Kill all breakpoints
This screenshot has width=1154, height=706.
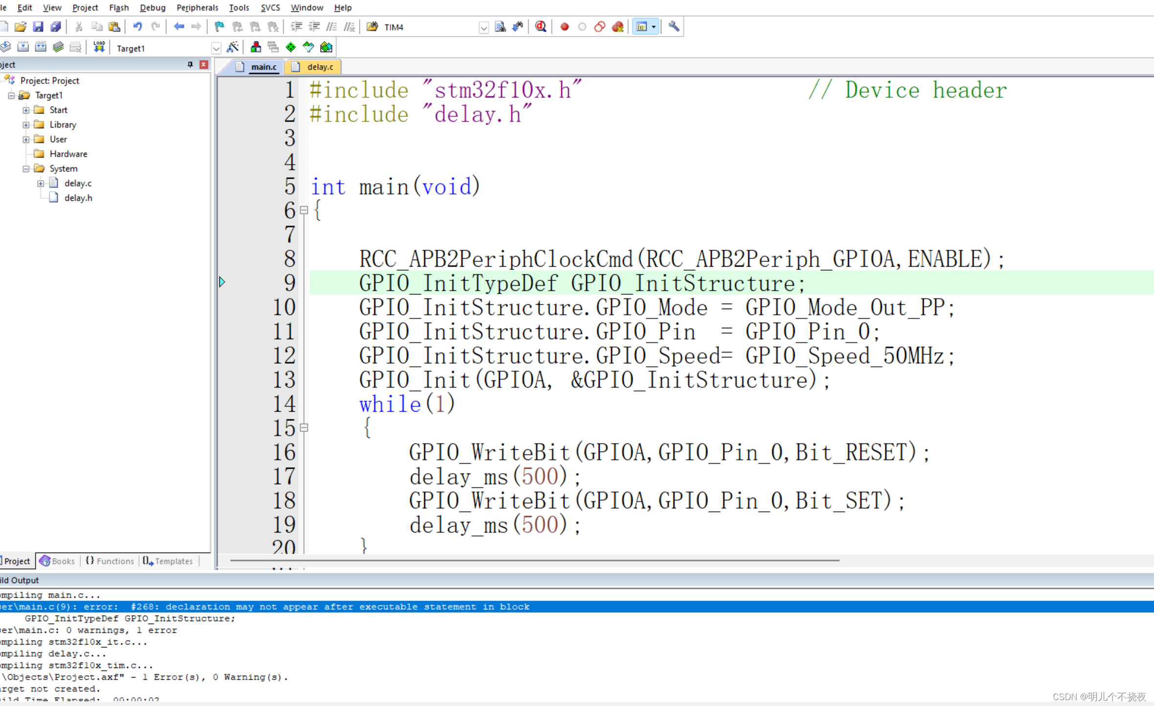(617, 27)
